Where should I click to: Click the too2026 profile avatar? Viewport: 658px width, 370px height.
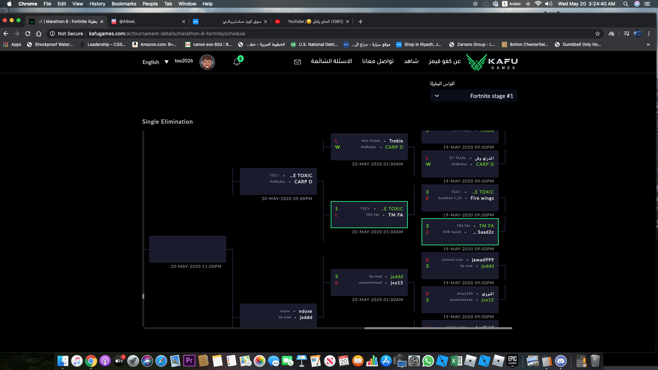coord(207,62)
